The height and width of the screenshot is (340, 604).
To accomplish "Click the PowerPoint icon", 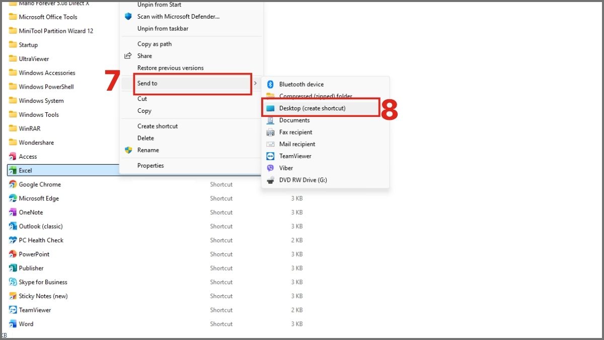I will click(13, 254).
